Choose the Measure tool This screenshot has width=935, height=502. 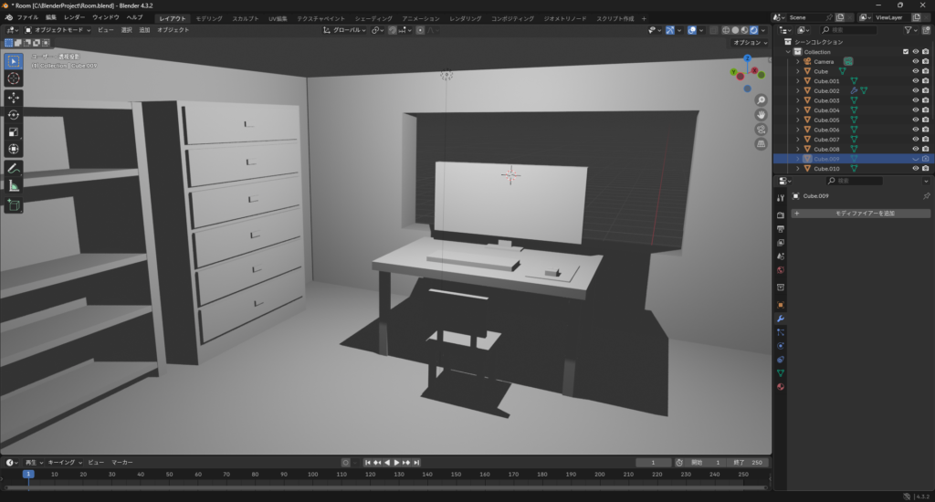(x=14, y=186)
